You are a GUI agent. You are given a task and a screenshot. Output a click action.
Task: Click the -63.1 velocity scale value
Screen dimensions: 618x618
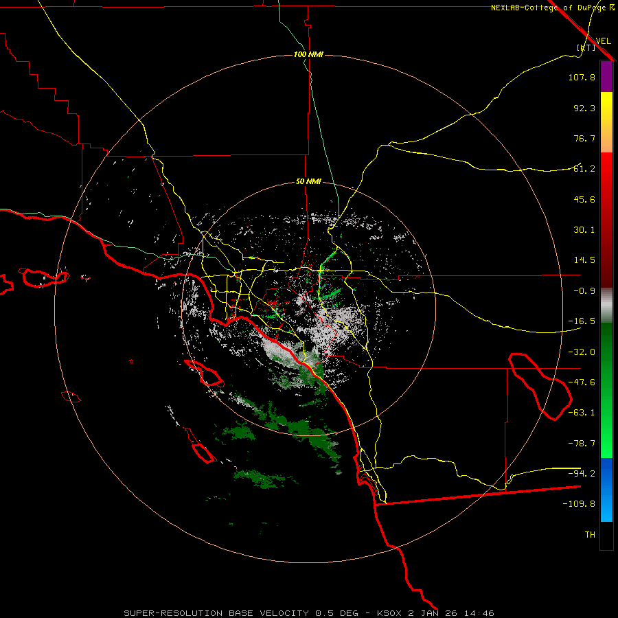coord(582,413)
